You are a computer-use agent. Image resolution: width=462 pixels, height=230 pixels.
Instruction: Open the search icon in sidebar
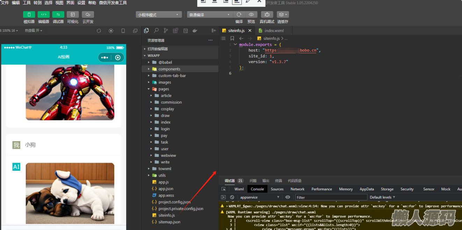156,31
